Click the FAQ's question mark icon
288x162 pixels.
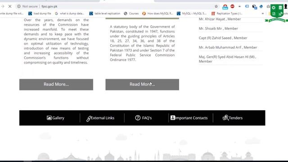pyautogui.click(x=138, y=118)
